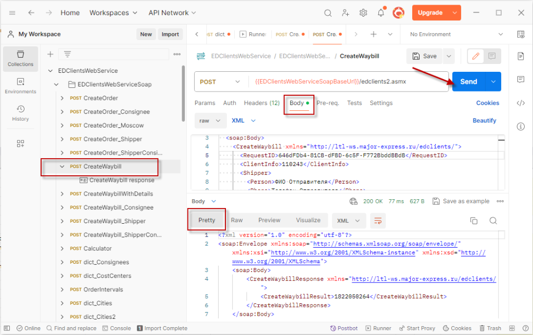Open History in the sidebar

(x=20, y=113)
